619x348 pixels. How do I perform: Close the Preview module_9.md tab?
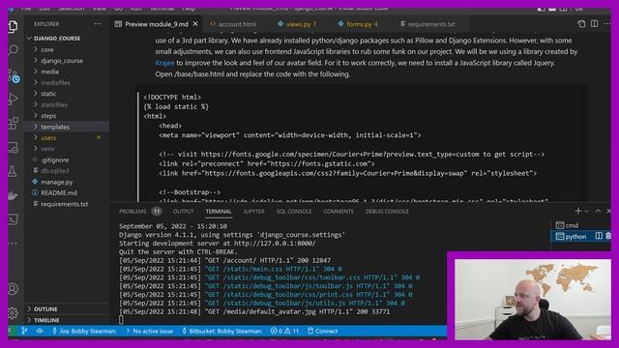point(195,24)
